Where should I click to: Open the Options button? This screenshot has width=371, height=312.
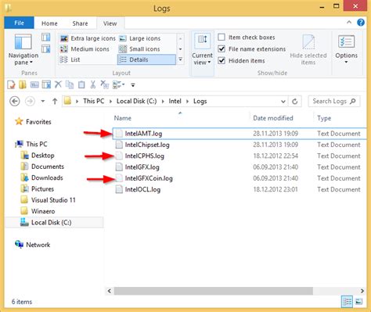[x=346, y=49]
